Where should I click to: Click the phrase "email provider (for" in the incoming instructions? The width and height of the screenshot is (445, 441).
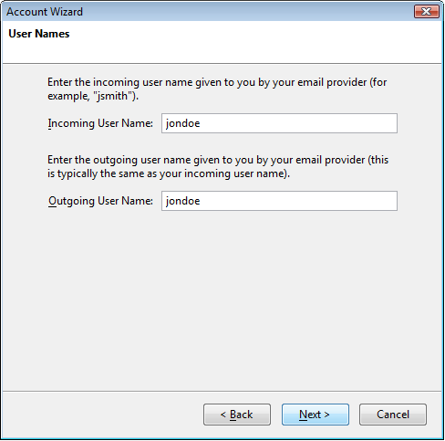coord(342,82)
